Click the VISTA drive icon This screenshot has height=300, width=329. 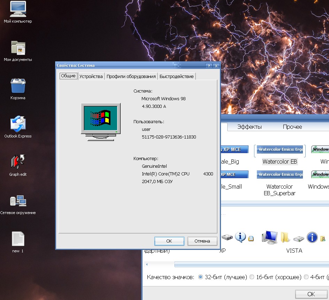(x=299, y=239)
